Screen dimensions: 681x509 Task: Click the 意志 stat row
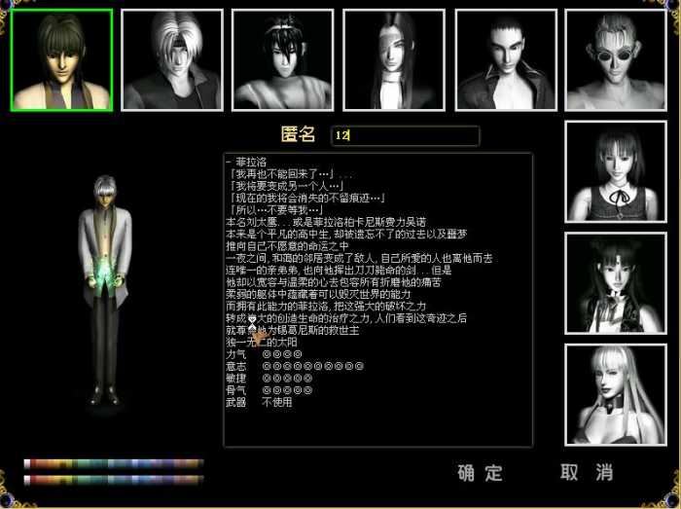pos(295,367)
